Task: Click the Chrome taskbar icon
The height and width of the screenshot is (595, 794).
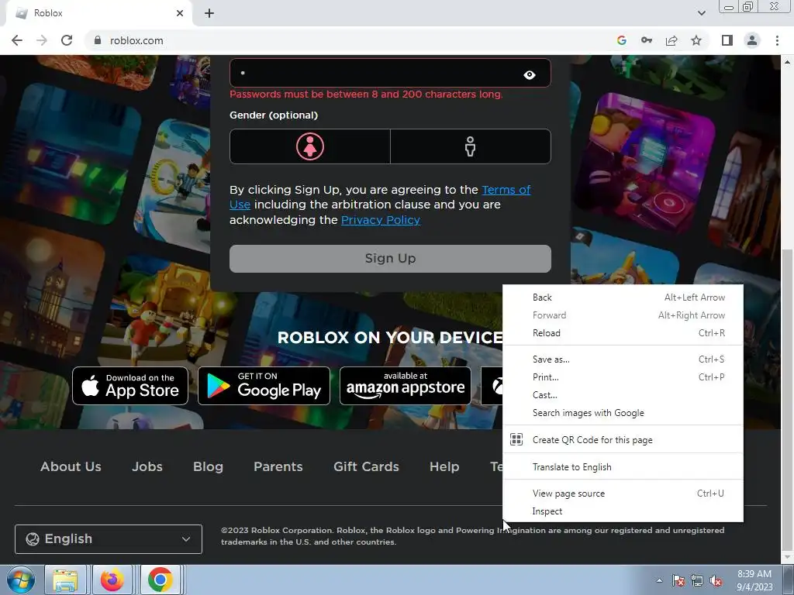Action: click(160, 580)
